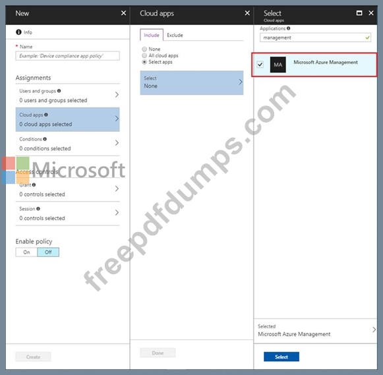Expand Users and groups assignment
The image size is (383, 375).
[68, 96]
